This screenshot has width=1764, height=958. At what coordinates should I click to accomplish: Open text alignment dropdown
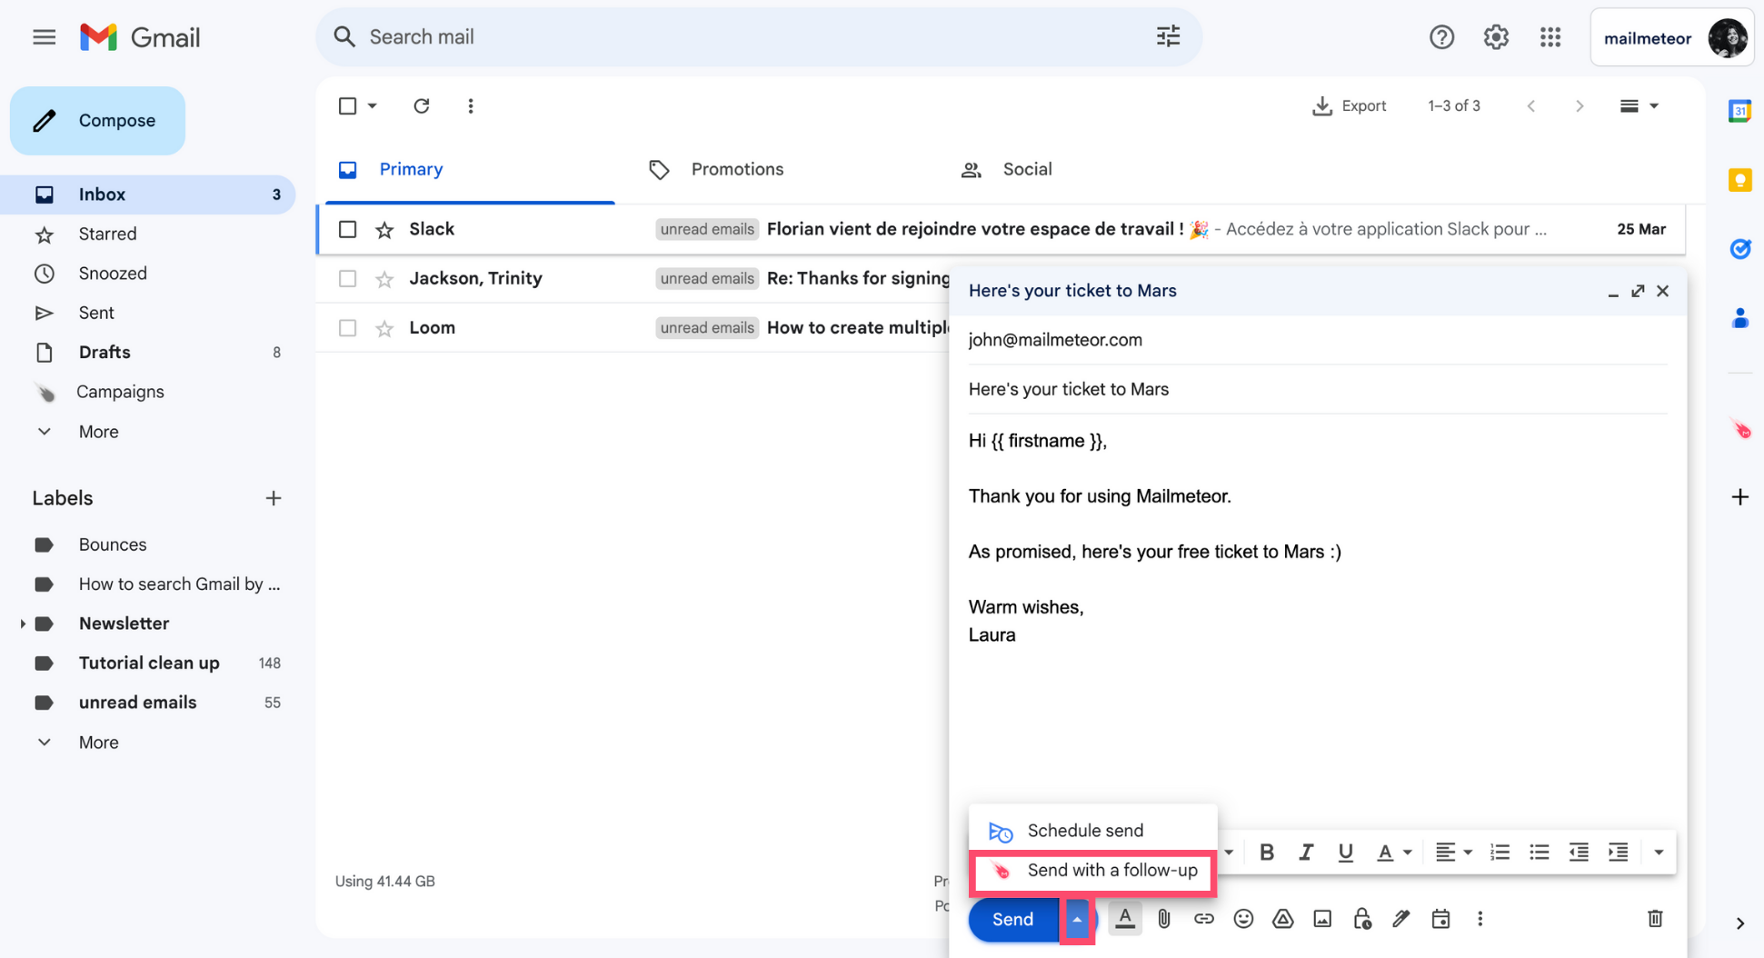[1452, 852]
